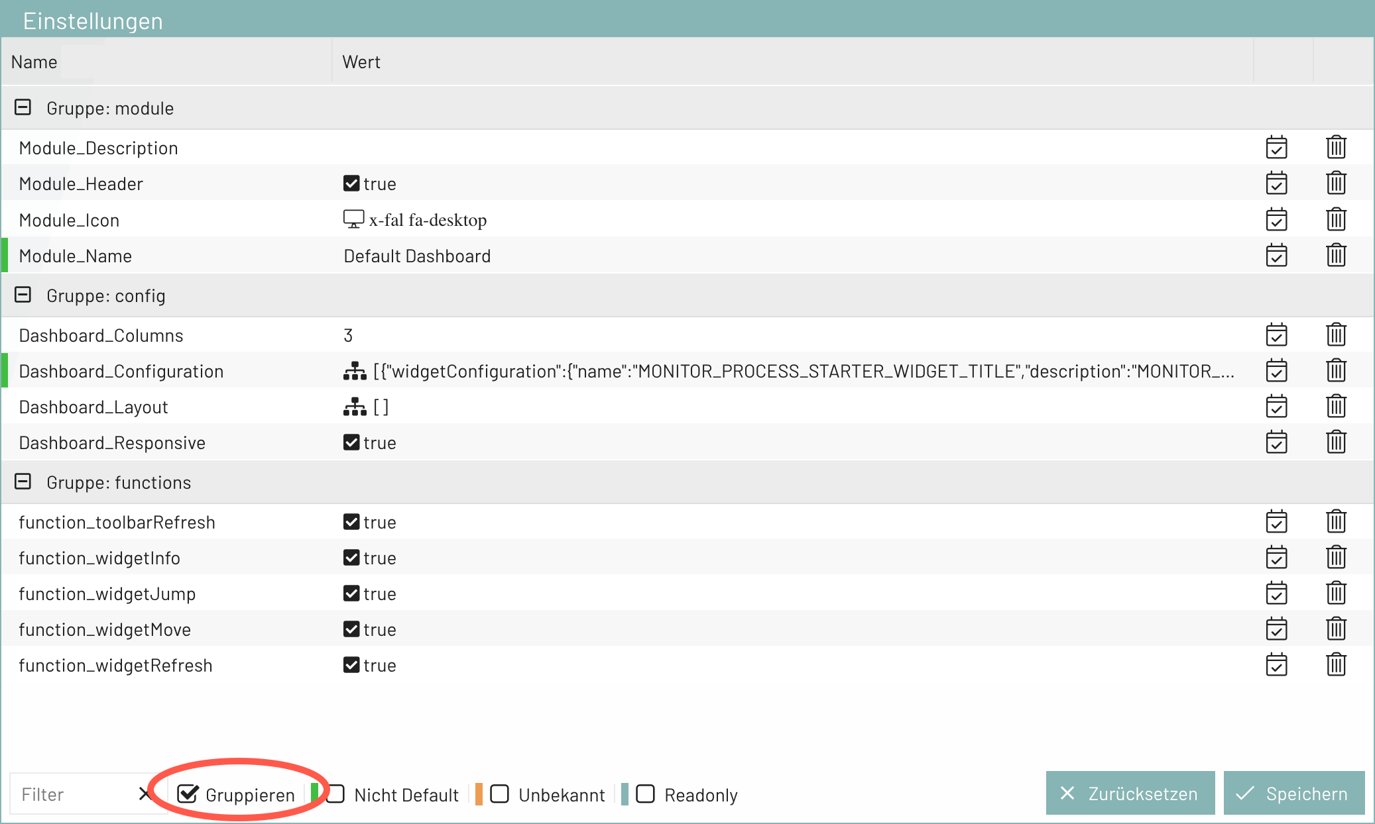Click trash icon for function_widgetRefresh row
This screenshot has width=1375, height=824.
point(1336,664)
